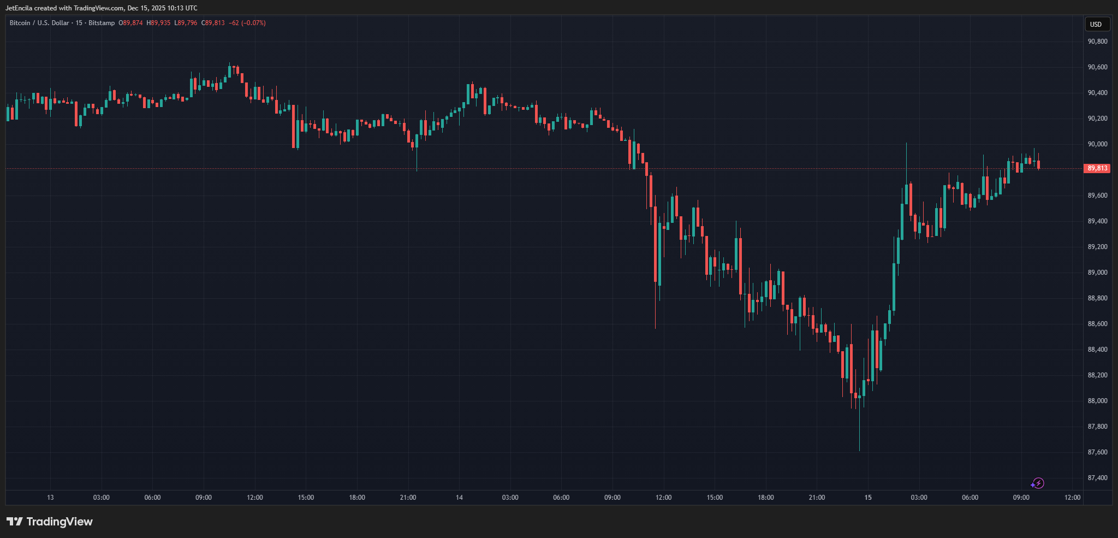1118x538 pixels.
Task: Click the 12:00 label at far right of time axis
Action: (1072, 498)
